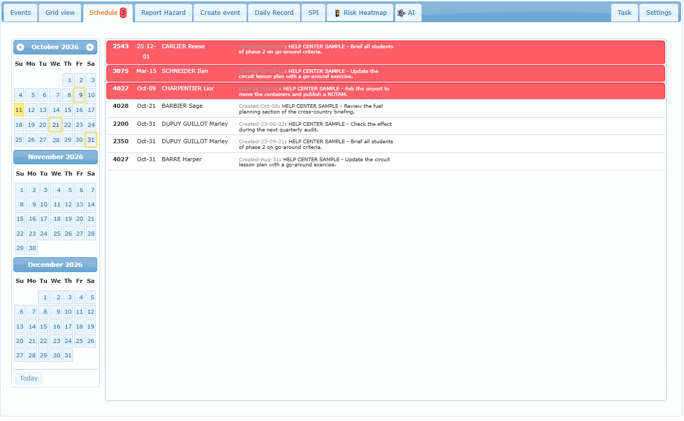
Task: Pick October 31 in the calendar
Action: 91,140
